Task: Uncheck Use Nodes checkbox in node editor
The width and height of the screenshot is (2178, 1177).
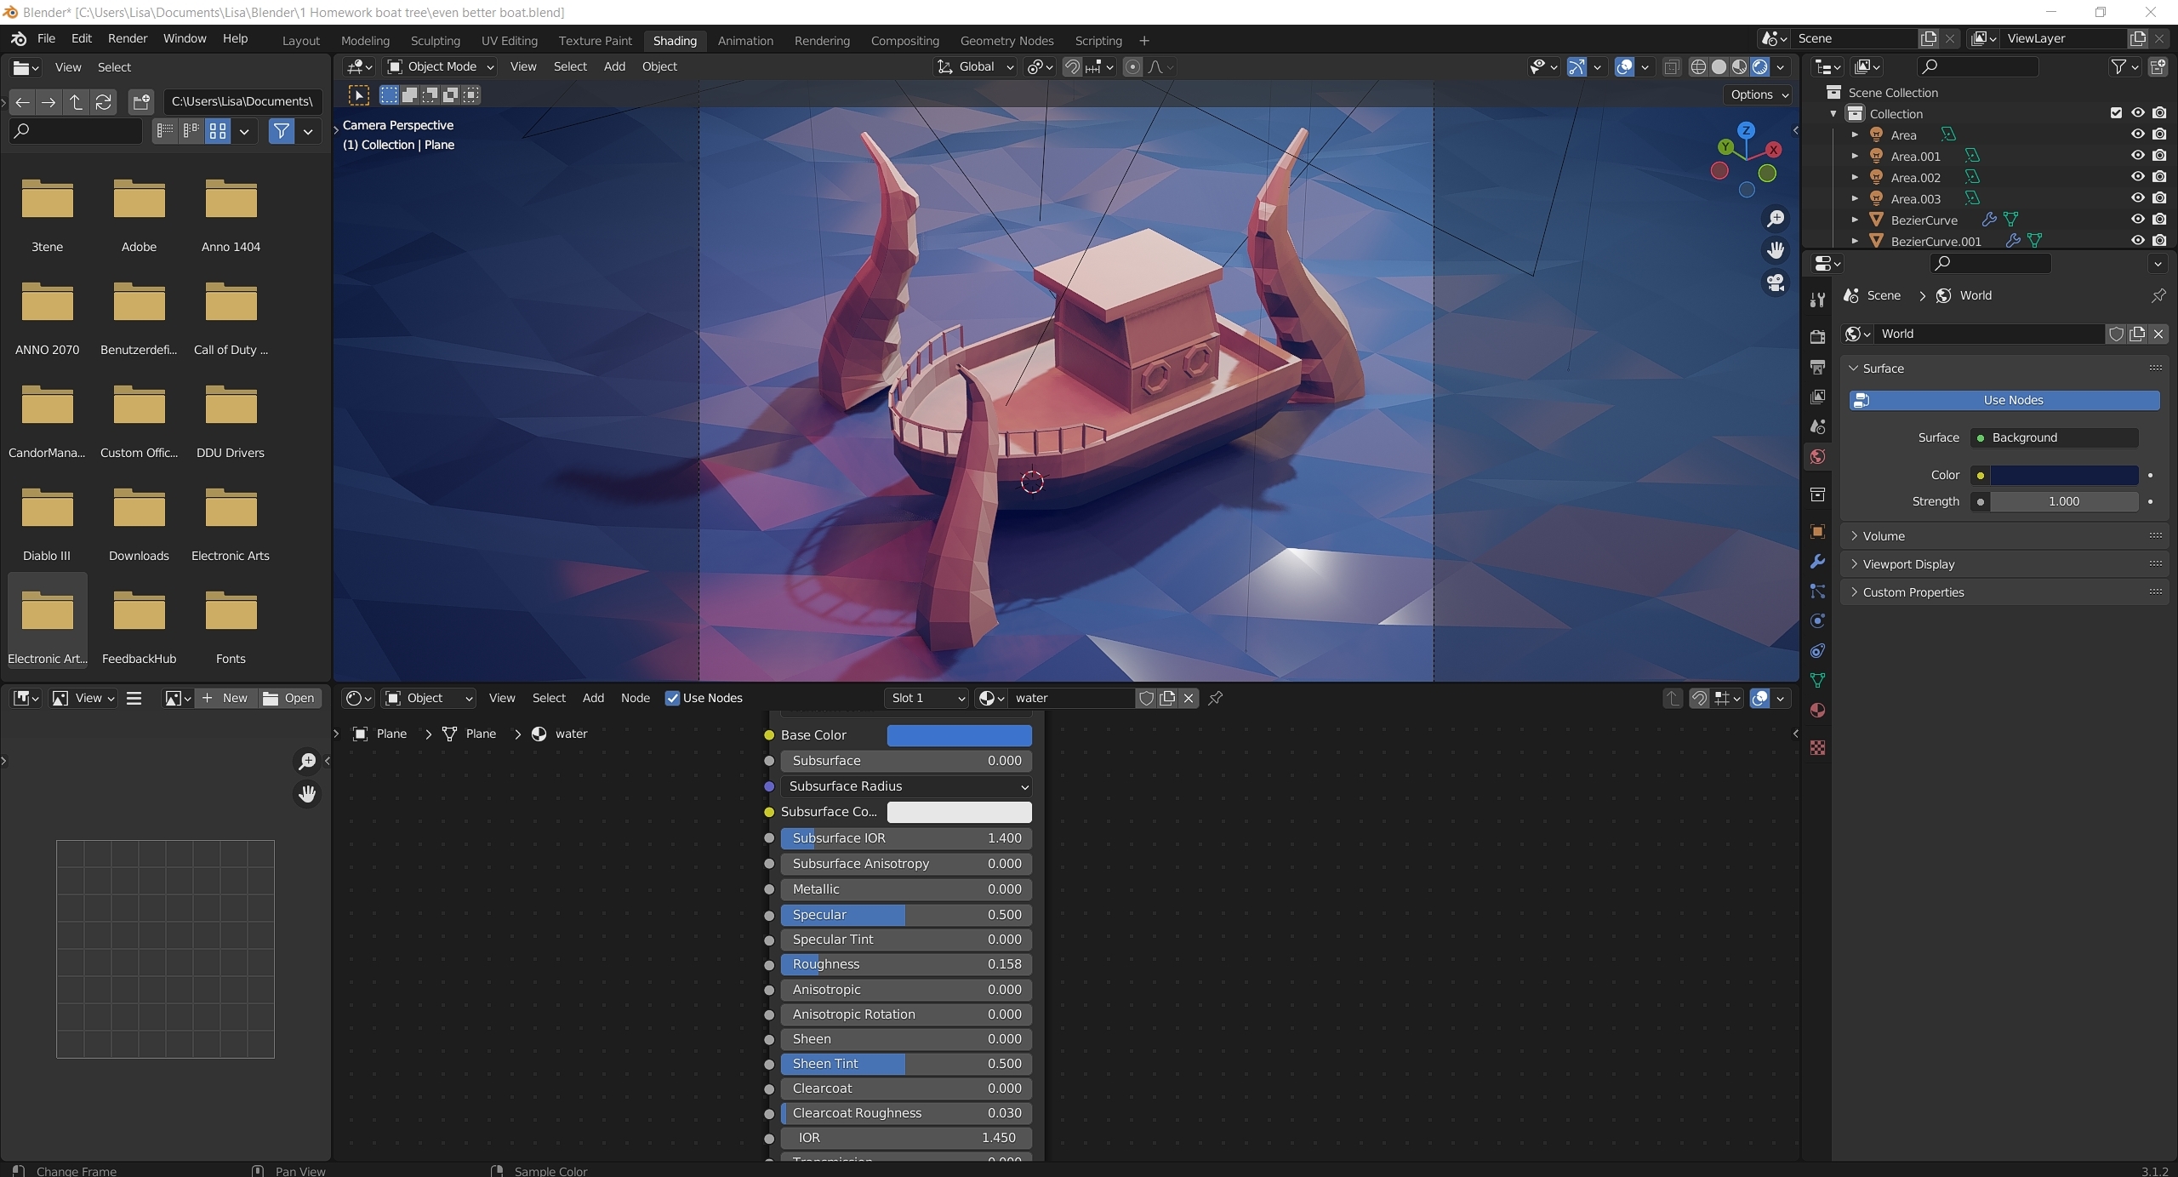Action: pyautogui.click(x=672, y=698)
